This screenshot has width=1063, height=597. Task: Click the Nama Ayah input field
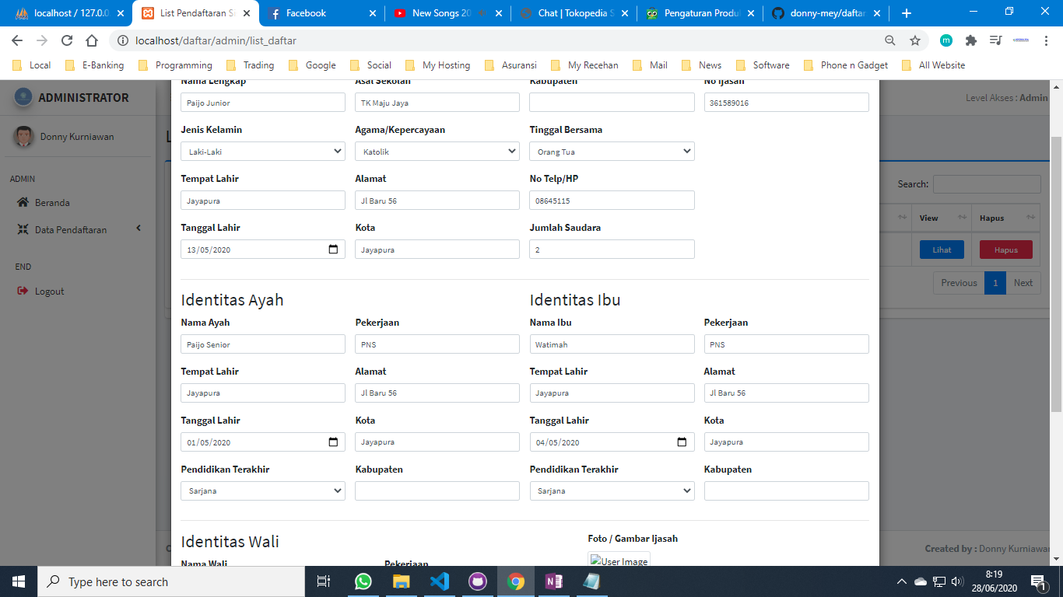[263, 344]
